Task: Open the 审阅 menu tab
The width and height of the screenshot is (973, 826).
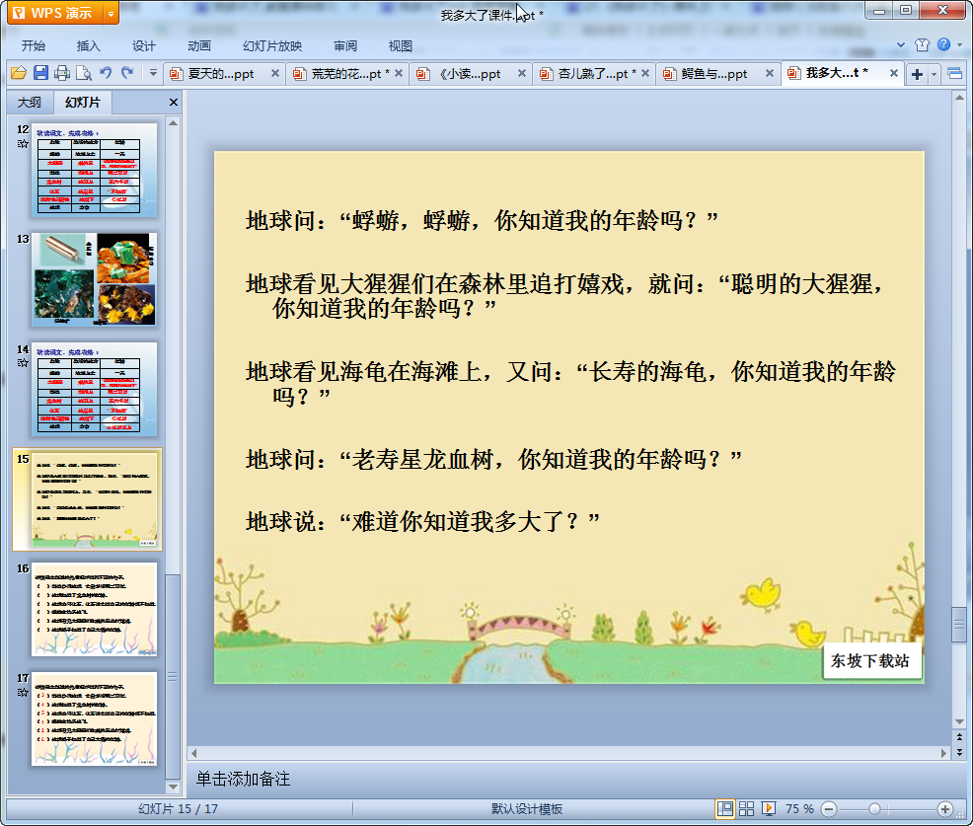Action: coord(345,46)
